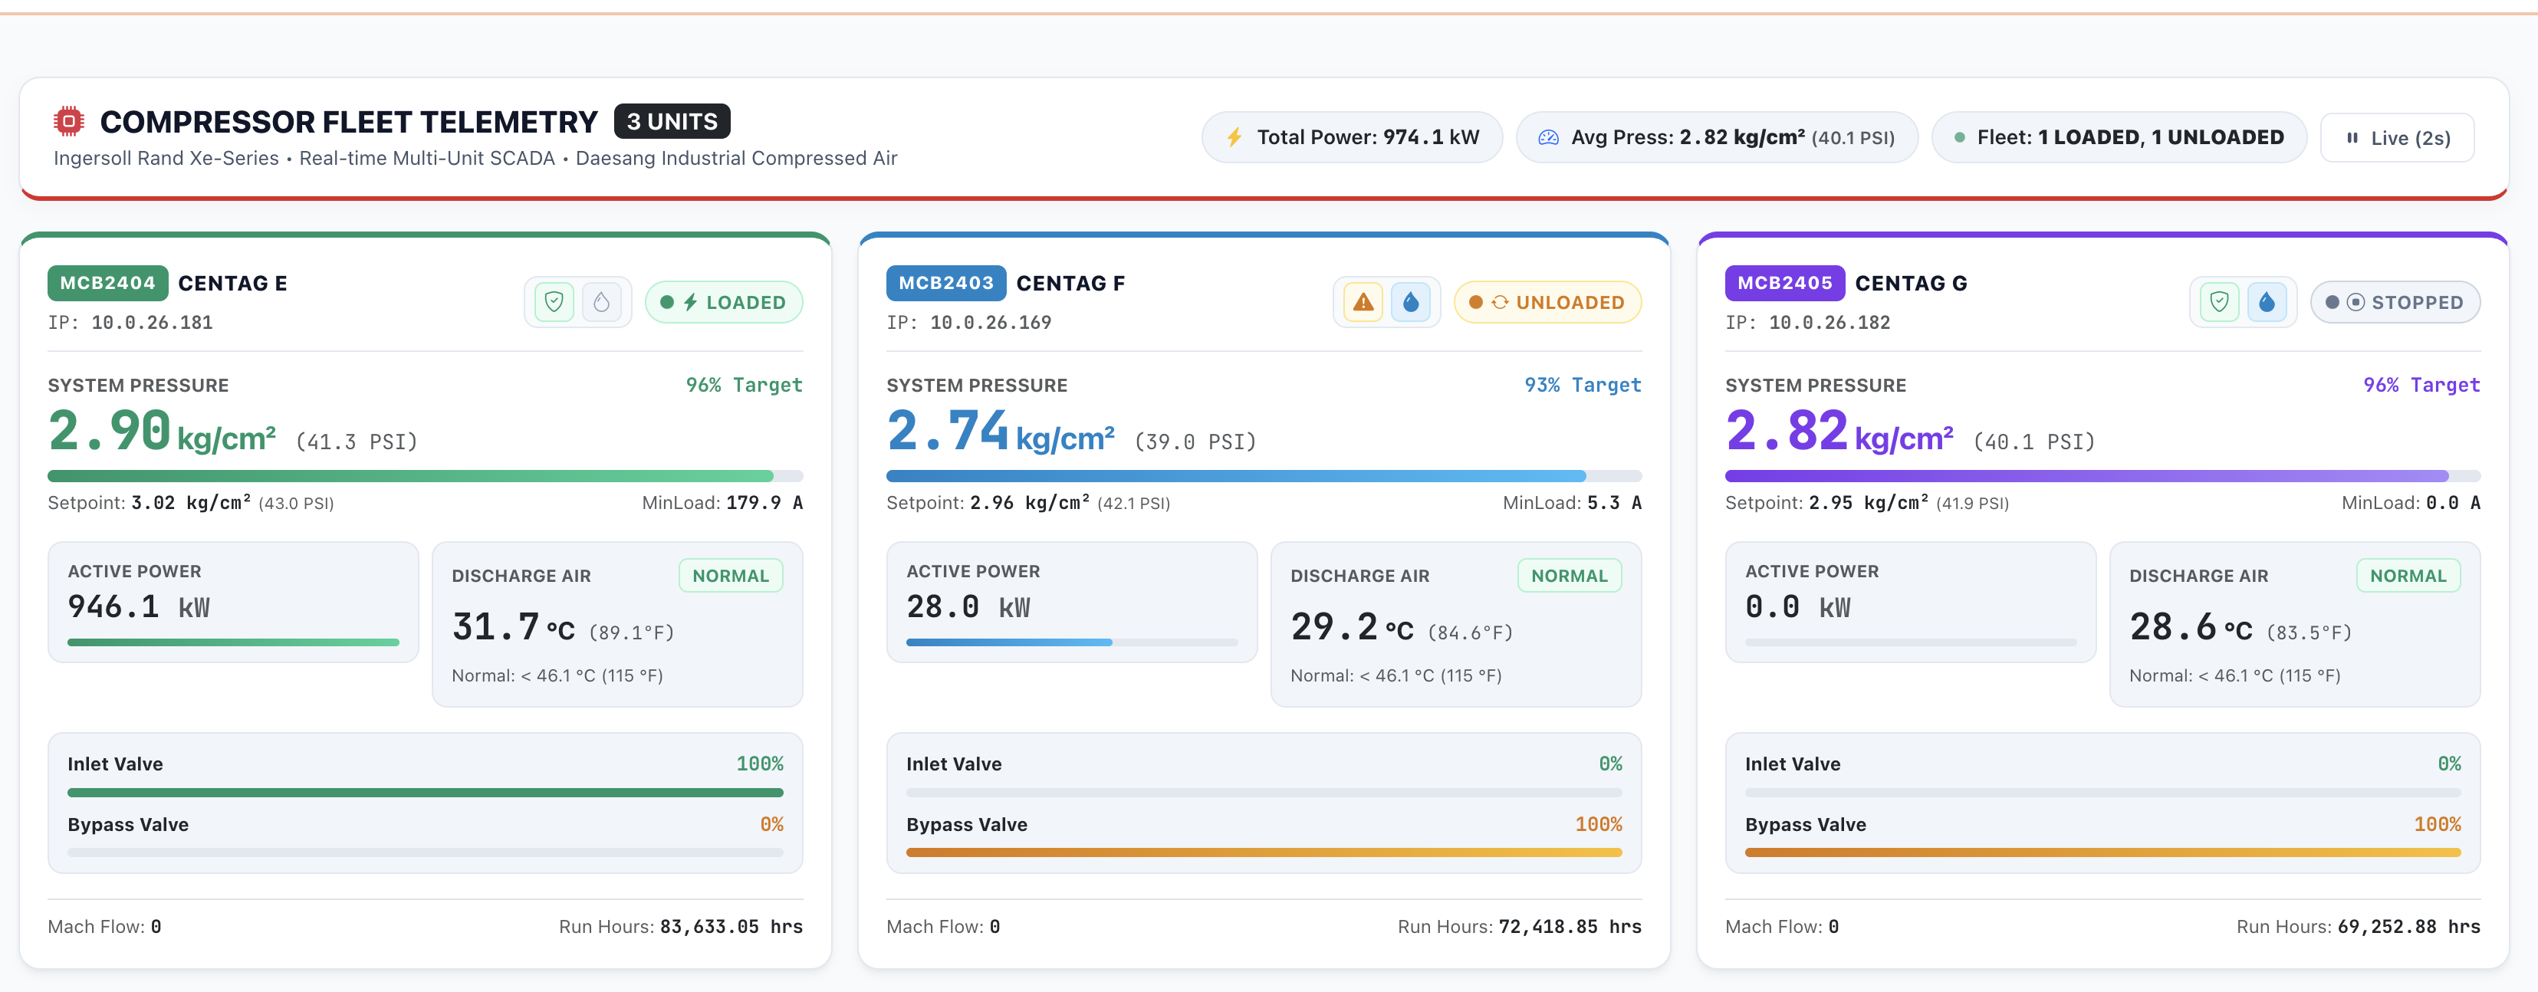Viewport: 2538px width, 992px height.
Task: Click the UNLOADED status badge on CENTAG F
Action: [x=1548, y=302]
